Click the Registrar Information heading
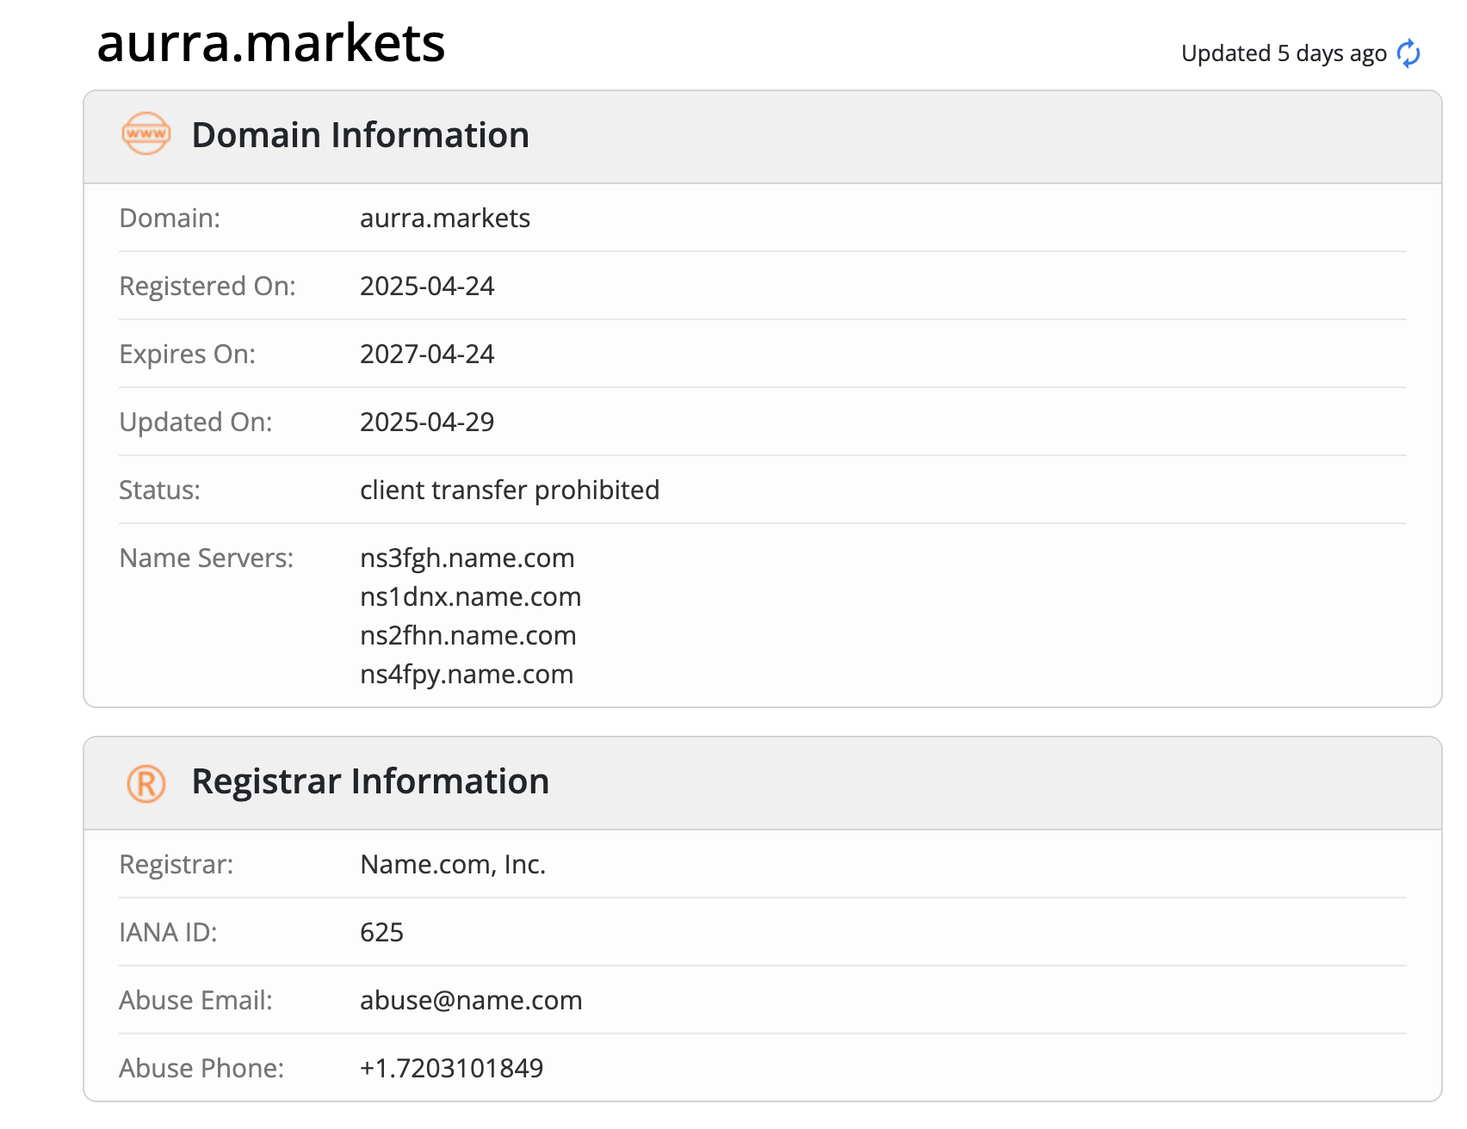The image size is (1467, 1129). click(371, 781)
